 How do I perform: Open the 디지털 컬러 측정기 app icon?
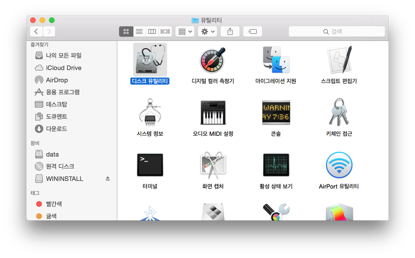[213, 60]
